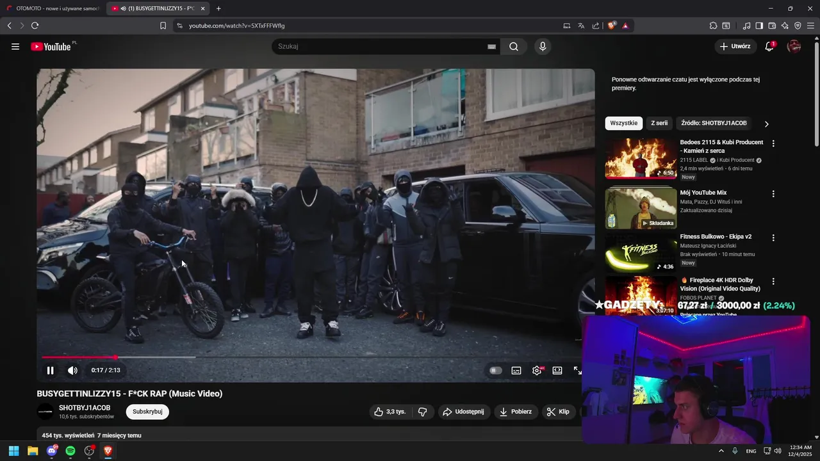The width and height of the screenshot is (820, 461).
Task: View site information icon
Action: (x=179, y=26)
